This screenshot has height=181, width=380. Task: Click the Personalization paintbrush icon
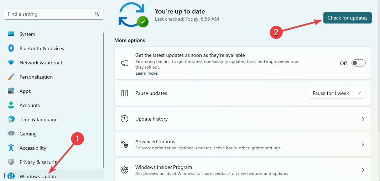[11, 77]
